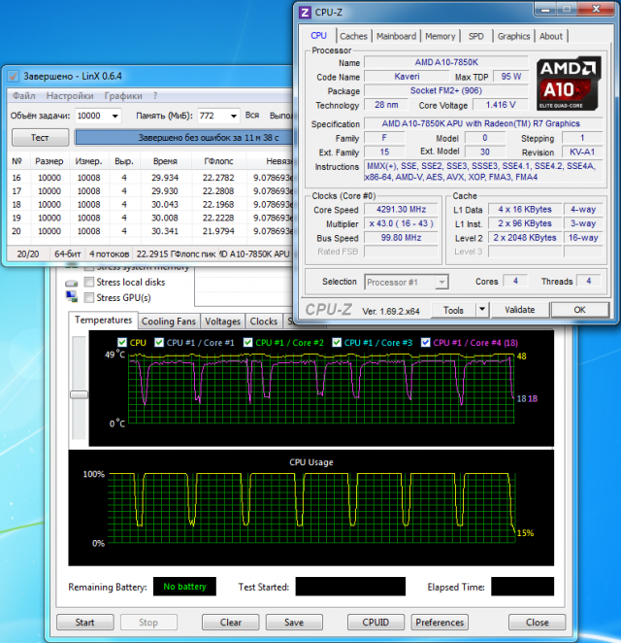Open the Файл menu in LinX
This screenshot has width=621, height=643.
[23, 96]
